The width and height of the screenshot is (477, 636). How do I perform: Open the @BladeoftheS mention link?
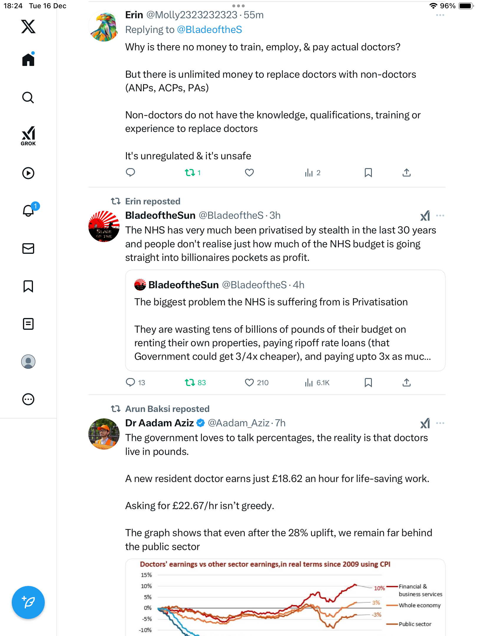[209, 30]
